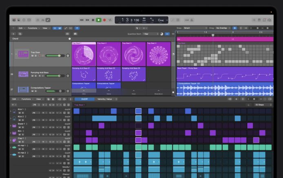283x178 pixels.
Task: Click the pencil Editors button in toolbar
Action: point(48,20)
